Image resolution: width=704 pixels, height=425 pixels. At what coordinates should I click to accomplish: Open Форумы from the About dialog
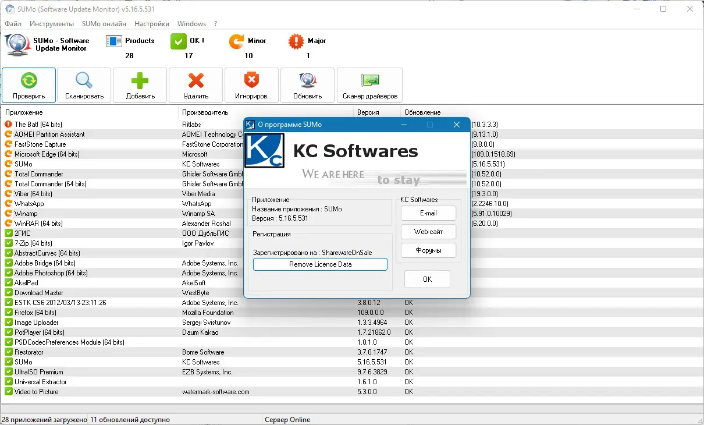pyautogui.click(x=428, y=250)
